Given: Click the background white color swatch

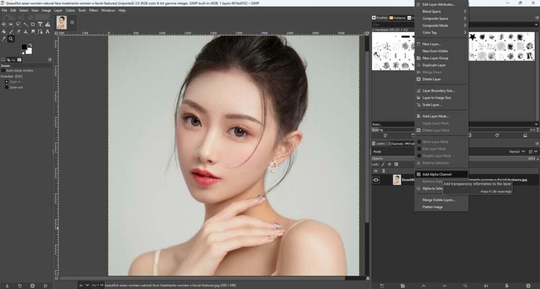Looking at the screenshot, I should click(x=29, y=51).
